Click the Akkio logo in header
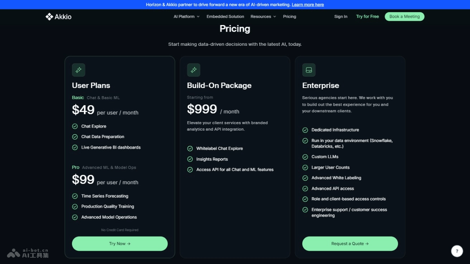 click(58, 16)
